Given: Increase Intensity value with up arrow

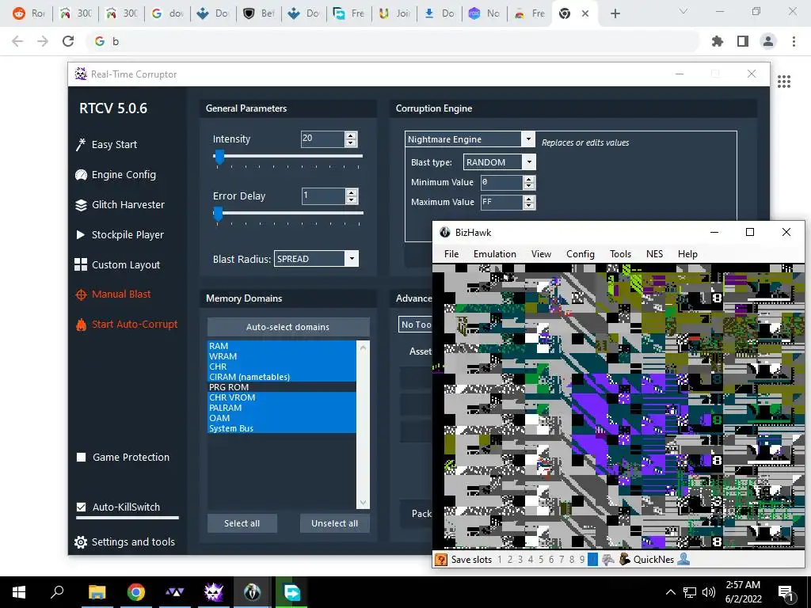Looking at the screenshot, I should coord(351,135).
